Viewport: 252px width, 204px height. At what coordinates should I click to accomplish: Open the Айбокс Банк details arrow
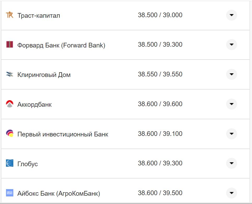coord(231,193)
